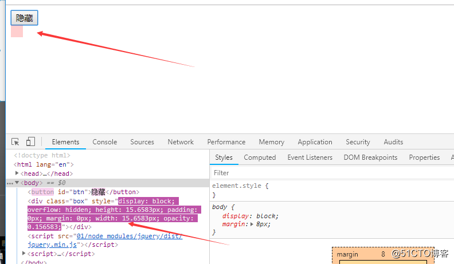The height and width of the screenshot is (264, 454).
Task: Open the Security tab
Action: [x=358, y=142]
